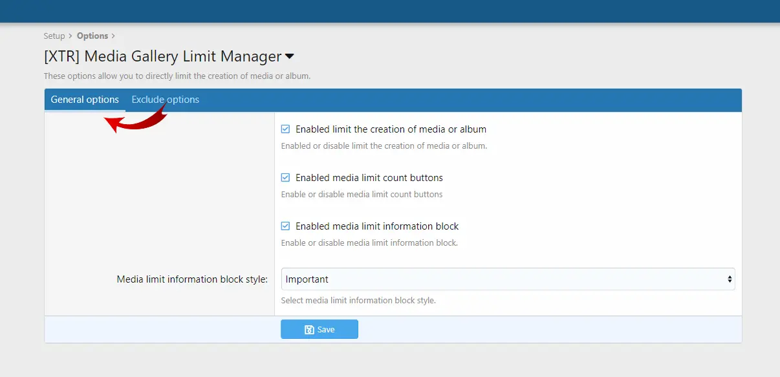780x377 pixels.
Task: Click the Media limit information block style label
Action: click(x=192, y=279)
